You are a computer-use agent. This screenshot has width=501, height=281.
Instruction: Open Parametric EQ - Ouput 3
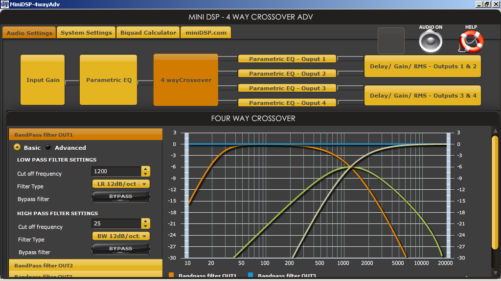(x=287, y=88)
